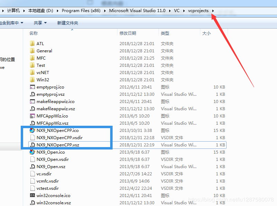277x206 pixels.
Task: Go to Program Files (x86) in address bar
Action: (81, 11)
